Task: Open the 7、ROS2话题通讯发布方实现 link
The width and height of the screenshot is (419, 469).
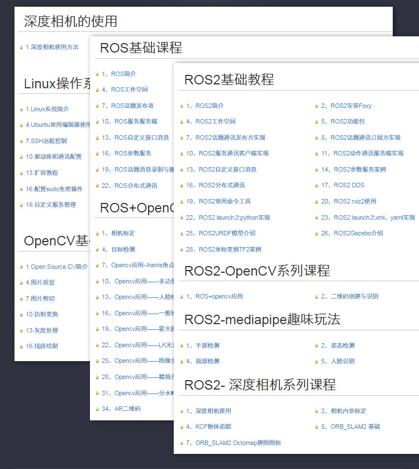Action: (226, 138)
